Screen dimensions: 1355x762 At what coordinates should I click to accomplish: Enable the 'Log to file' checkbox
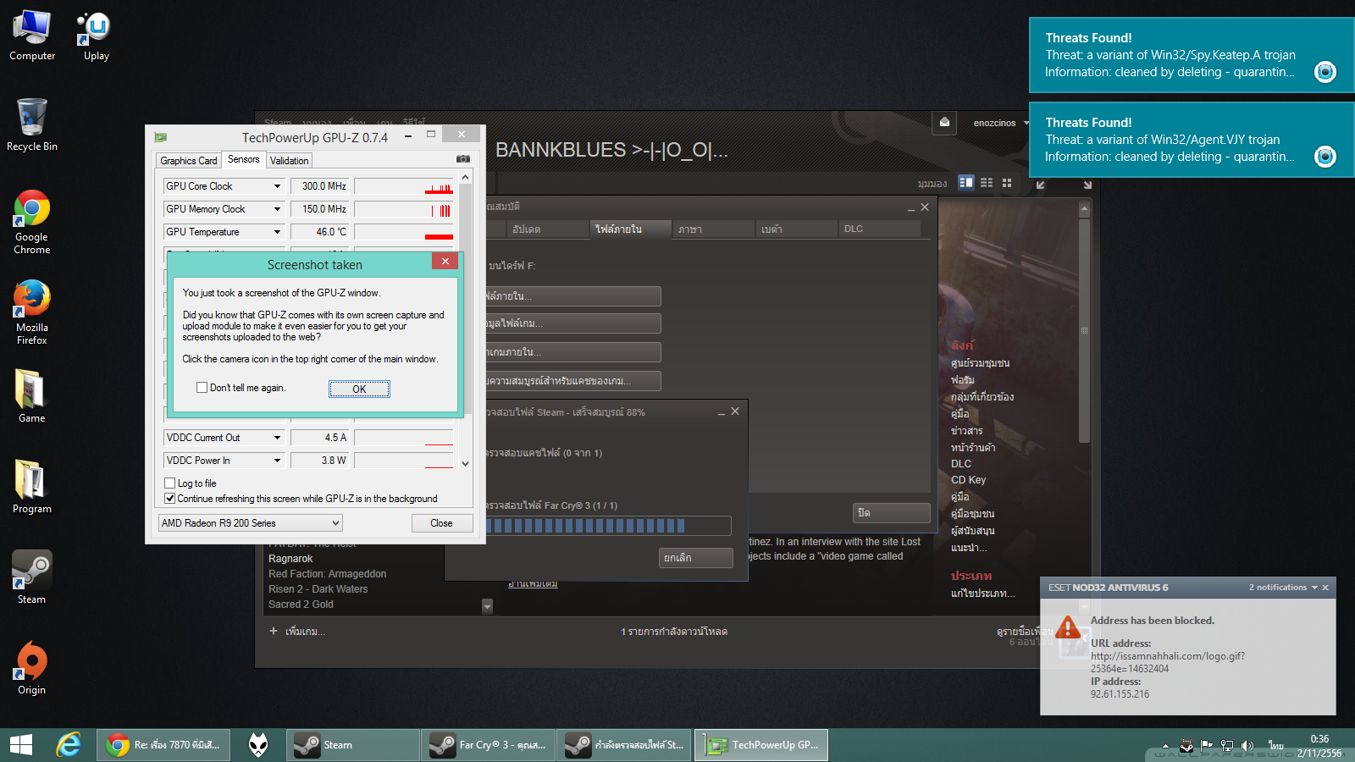(170, 483)
